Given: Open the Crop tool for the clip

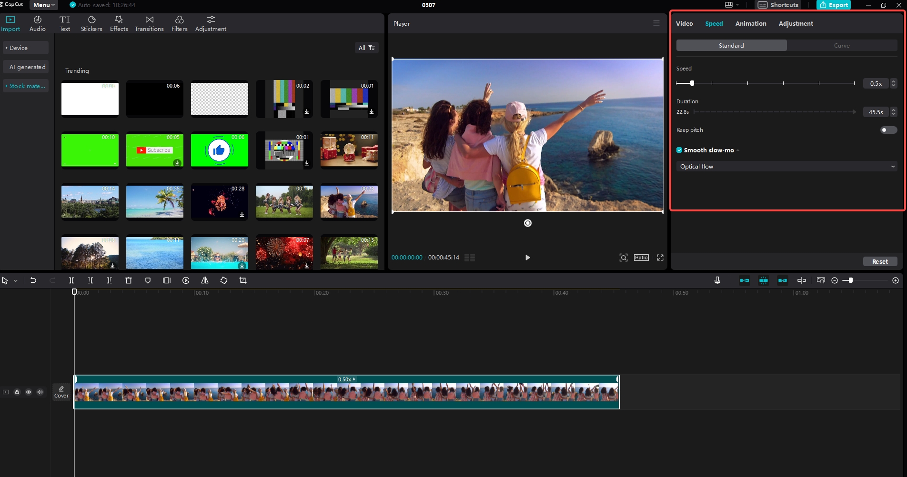Looking at the screenshot, I should 243,280.
